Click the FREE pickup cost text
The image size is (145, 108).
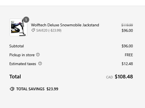129,55
